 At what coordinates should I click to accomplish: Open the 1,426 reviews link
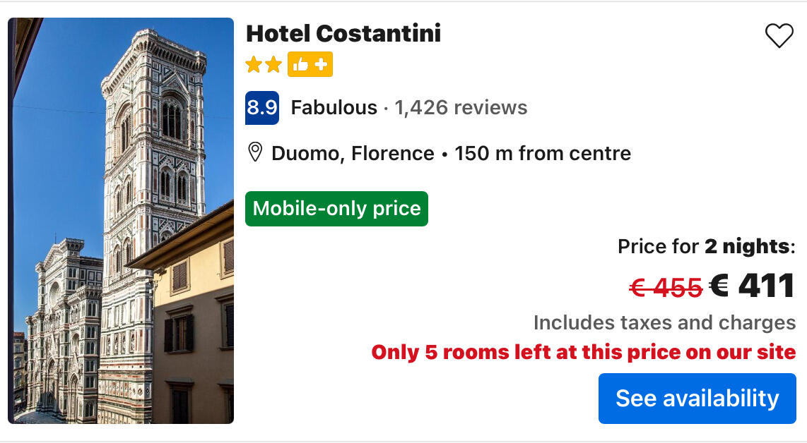461,108
